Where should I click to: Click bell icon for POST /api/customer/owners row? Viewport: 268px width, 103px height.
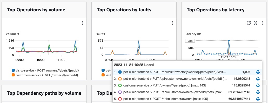click(258, 99)
